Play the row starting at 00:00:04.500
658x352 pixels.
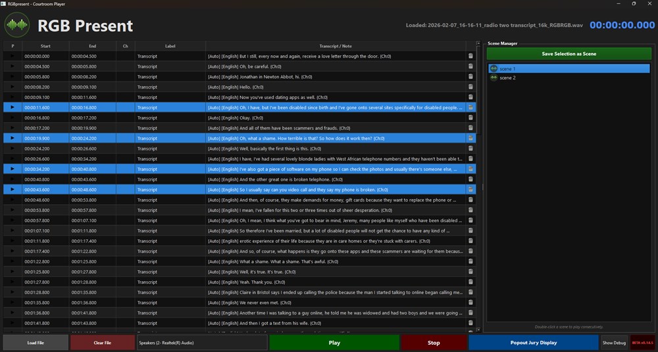tap(13, 66)
